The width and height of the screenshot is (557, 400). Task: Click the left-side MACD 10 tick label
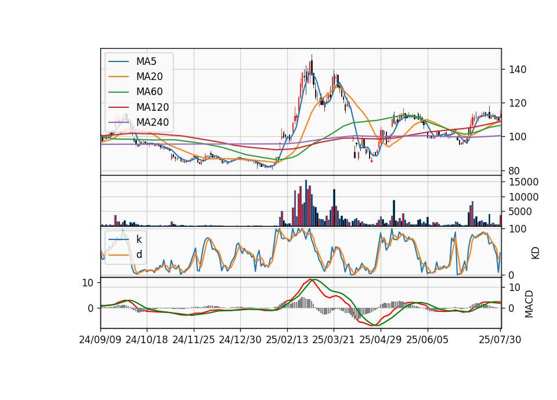(88, 283)
